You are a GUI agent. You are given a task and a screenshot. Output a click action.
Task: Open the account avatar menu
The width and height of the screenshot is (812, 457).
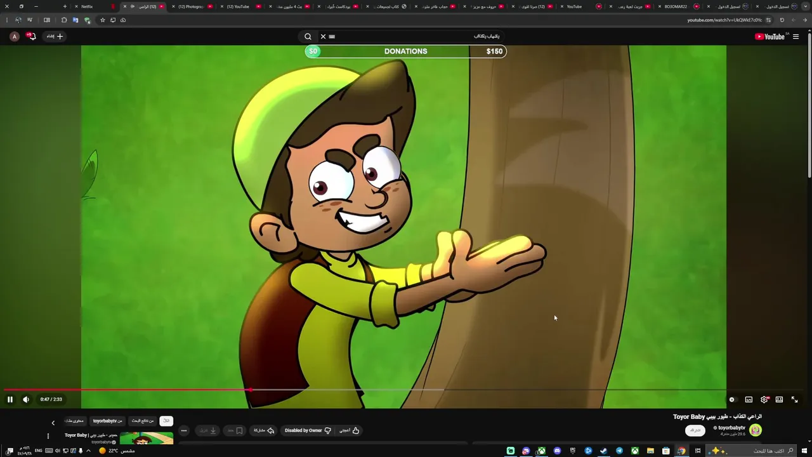(x=14, y=36)
